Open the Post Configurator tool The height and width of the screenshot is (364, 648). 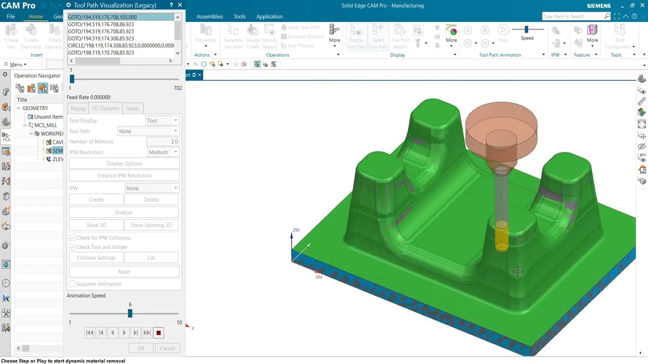tap(620, 36)
